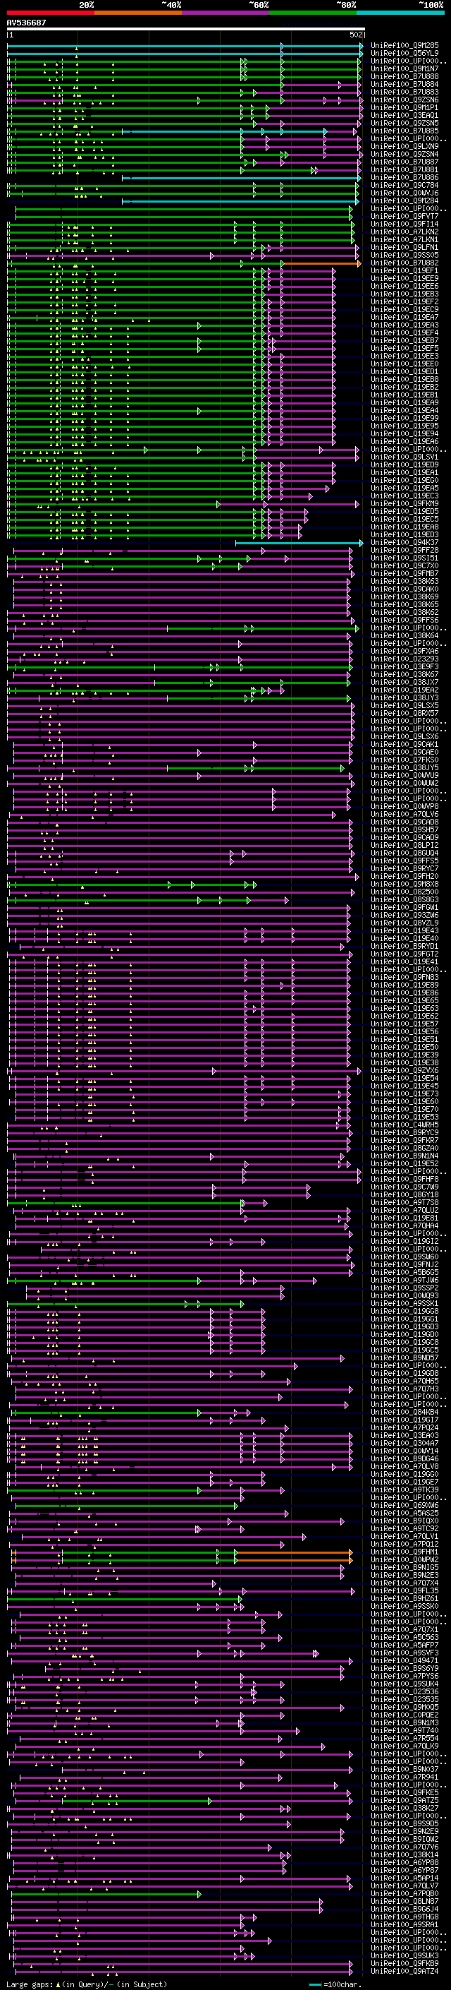Select the UniRef100_Q9C784 label
This screenshot has width=451, height=1990.
pos(404,186)
